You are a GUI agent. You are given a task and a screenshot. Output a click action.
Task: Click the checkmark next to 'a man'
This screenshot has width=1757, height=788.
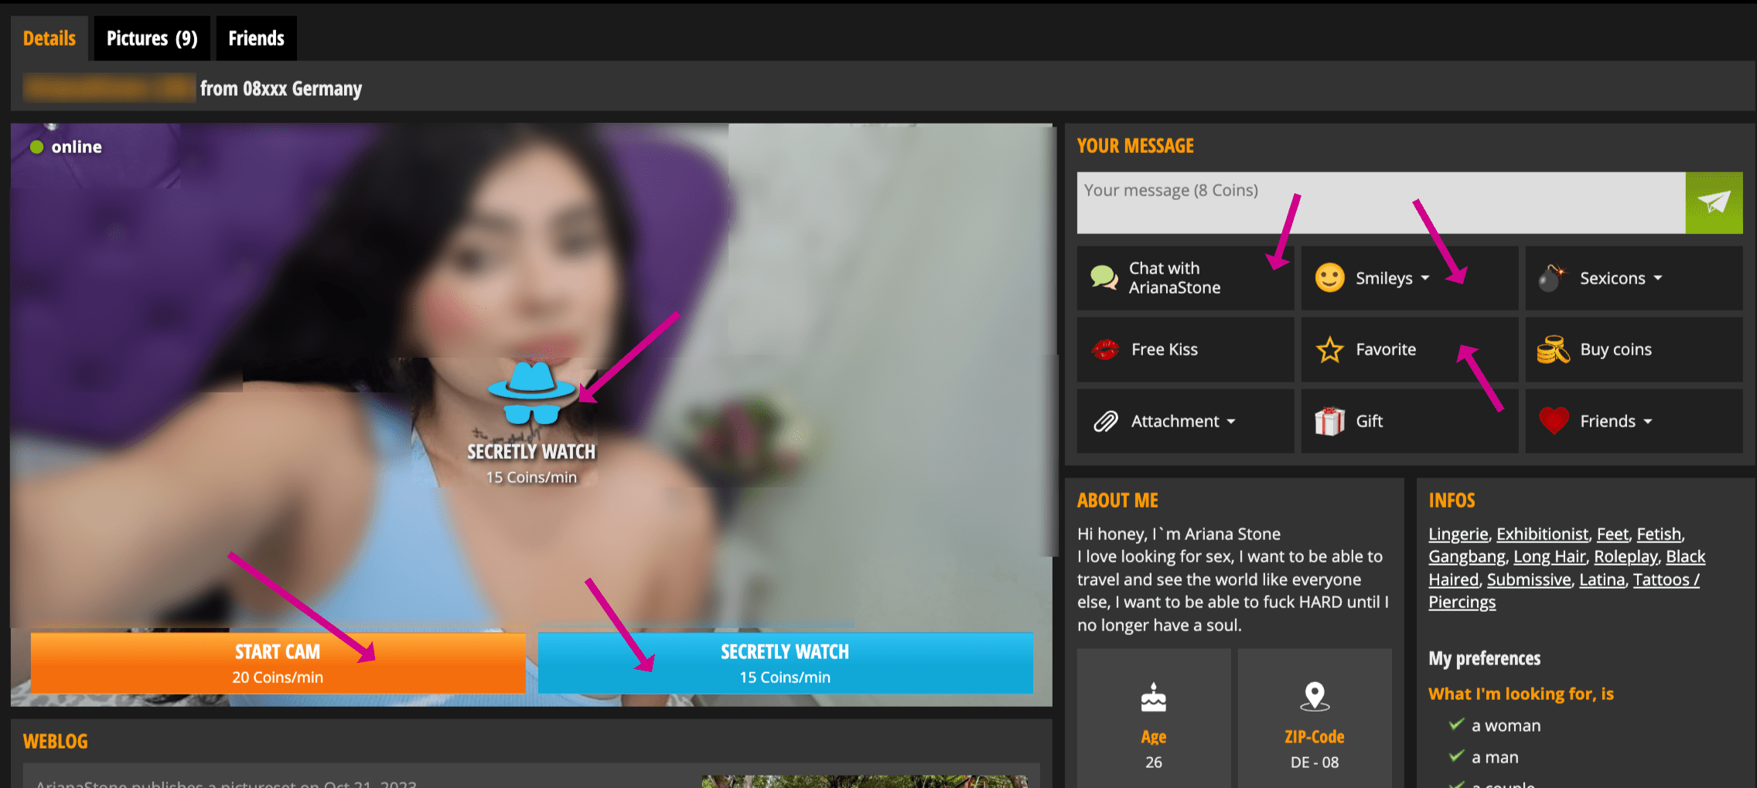[1456, 756]
